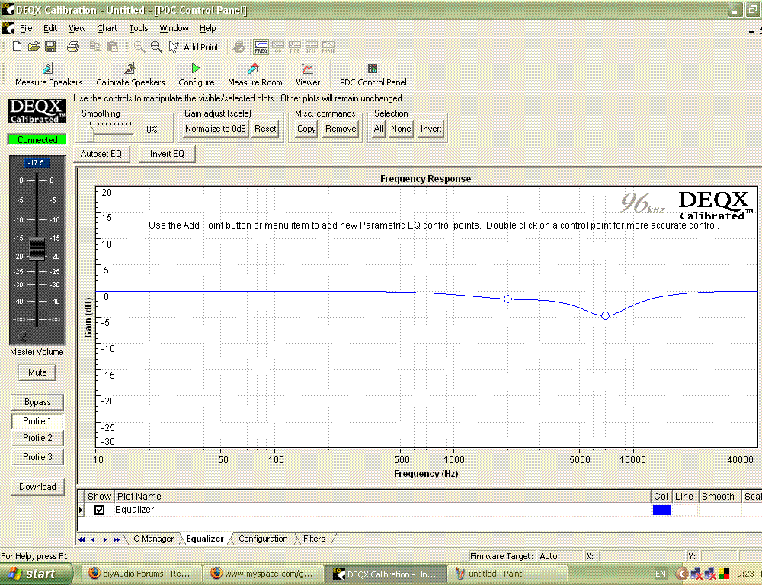Viewport: 762px width, 585px height.
Task: Click the New document icon
Action: [17, 46]
